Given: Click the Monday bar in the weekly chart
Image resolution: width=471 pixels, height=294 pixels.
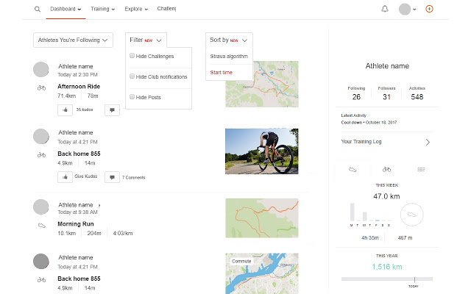Looking at the screenshot, I should coord(352,212).
